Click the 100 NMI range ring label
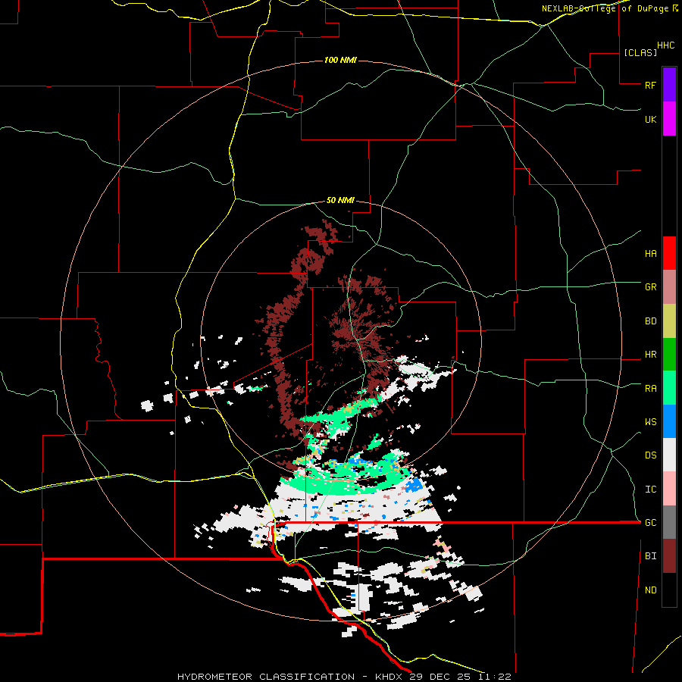This screenshot has width=682, height=682. click(x=340, y=60)
